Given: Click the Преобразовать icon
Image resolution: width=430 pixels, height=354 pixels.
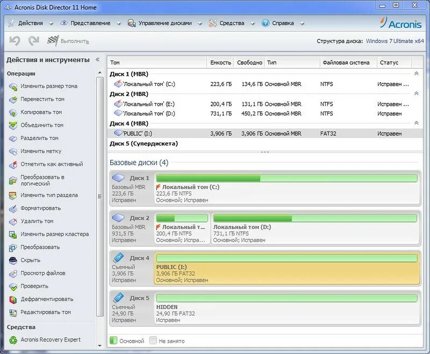Looking at the screenshot, I should pyautogui.click(x=13, y=248).
